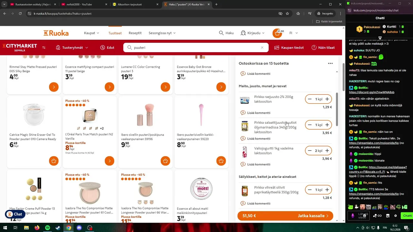This screenshot has height=232, width=413.
Task: Open the shopping cart icon showing 51,50
Action: (x=277, y=33)
